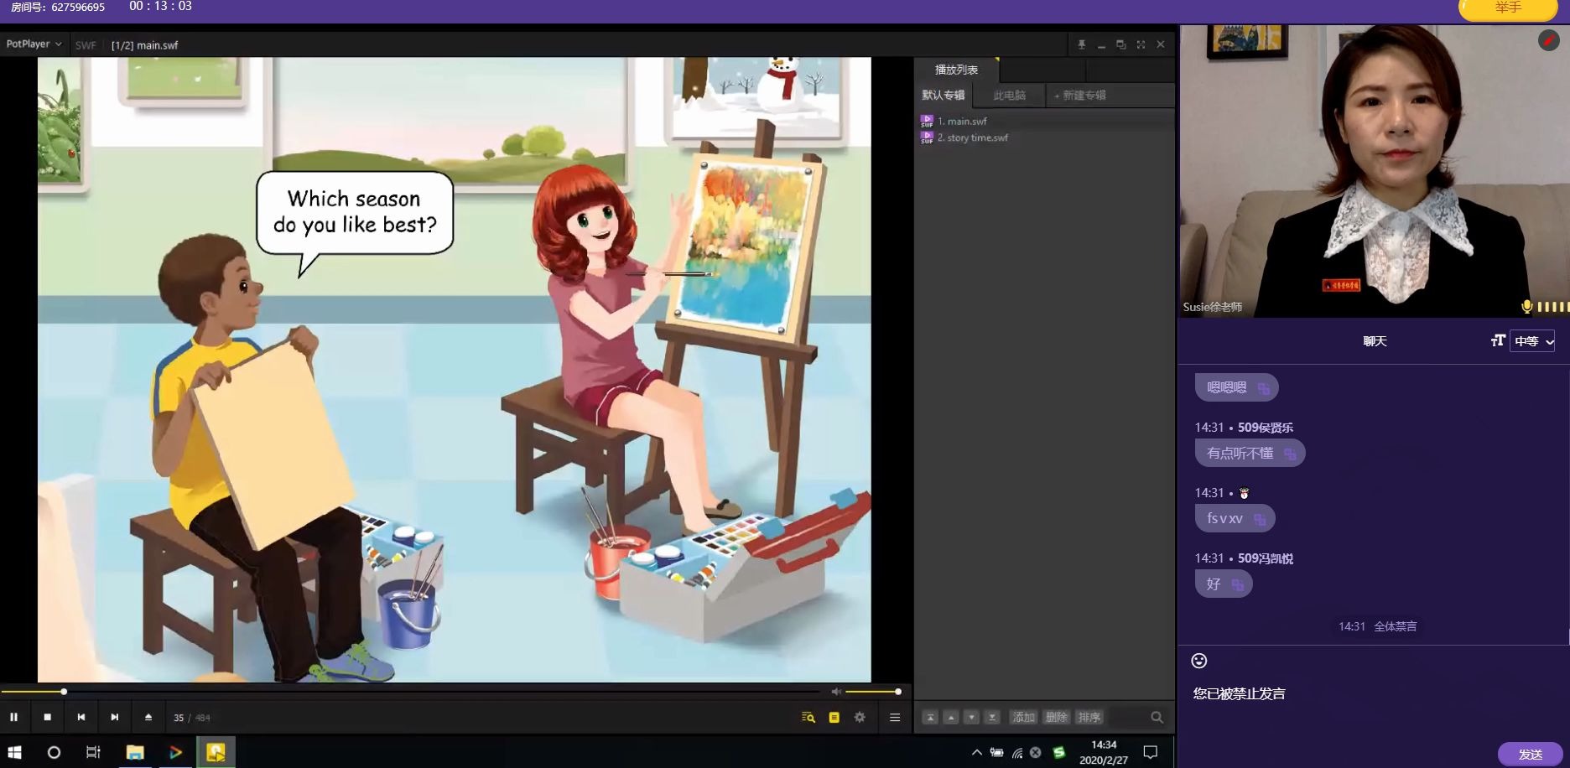Switch to 此电脑 tab
Viewport: 1570px width, 768px height.
click(1009, 95)
